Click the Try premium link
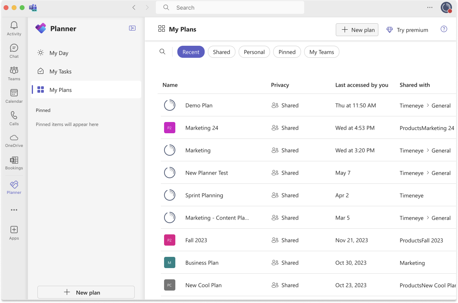 coord(407,29)
